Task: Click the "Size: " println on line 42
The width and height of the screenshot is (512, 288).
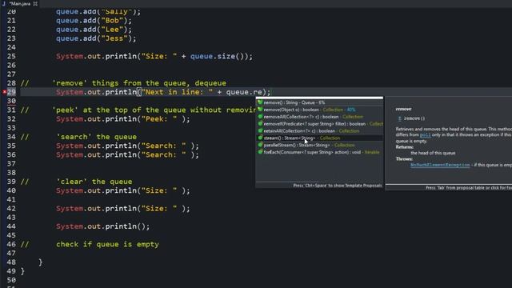Action: click(x=122, y=208)
